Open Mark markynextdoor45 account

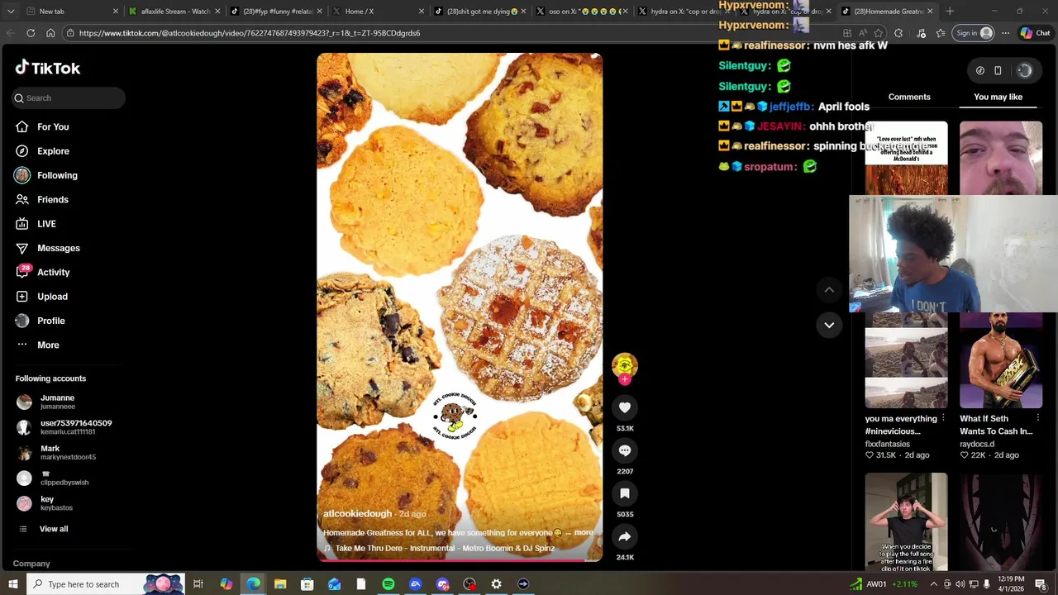pyautogui.click(x=58, y=453)
